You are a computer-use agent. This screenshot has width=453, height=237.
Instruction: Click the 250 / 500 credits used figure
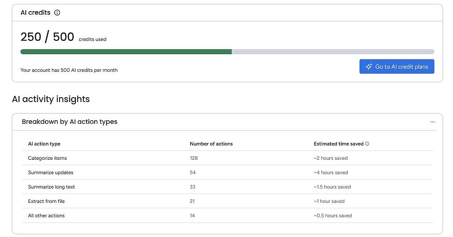tap(63, 37)
